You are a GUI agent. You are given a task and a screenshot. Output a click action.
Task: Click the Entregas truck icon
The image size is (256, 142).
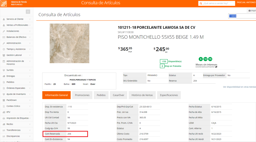(4, 76)
